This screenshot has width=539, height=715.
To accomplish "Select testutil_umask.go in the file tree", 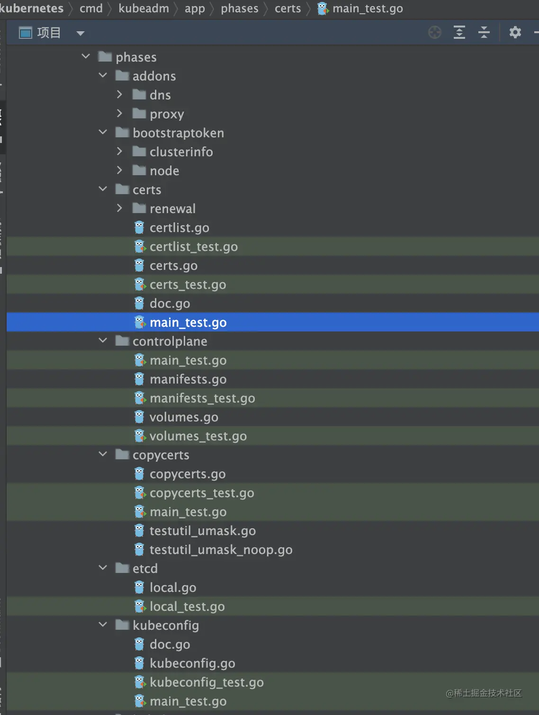I will pos(273,530).
